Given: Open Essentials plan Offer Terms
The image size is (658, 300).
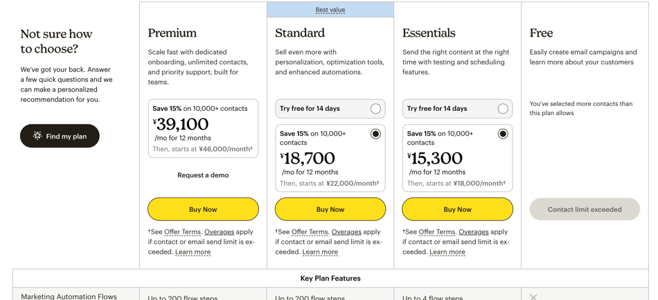Looking at the screenshot, I should [x=437, y=232].
